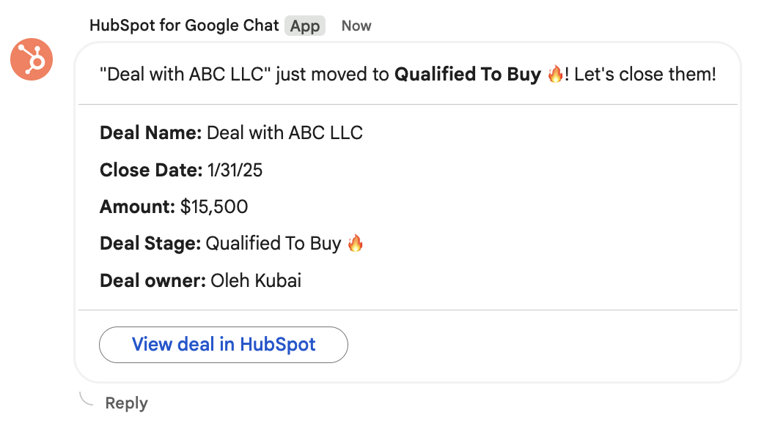Image resolution: width=764 pixels, height=429 pixels.
Task: Click the Deal owner label
Action: (153, 280)
